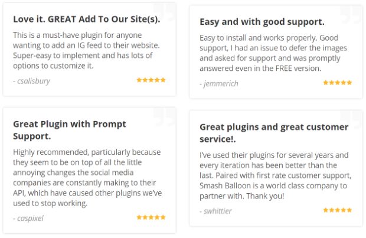Open the "Love it. GREAT Add To Our Site(s)." review title
The height and width of the screenshot is (238, 366).
click(x=86, y=19)
